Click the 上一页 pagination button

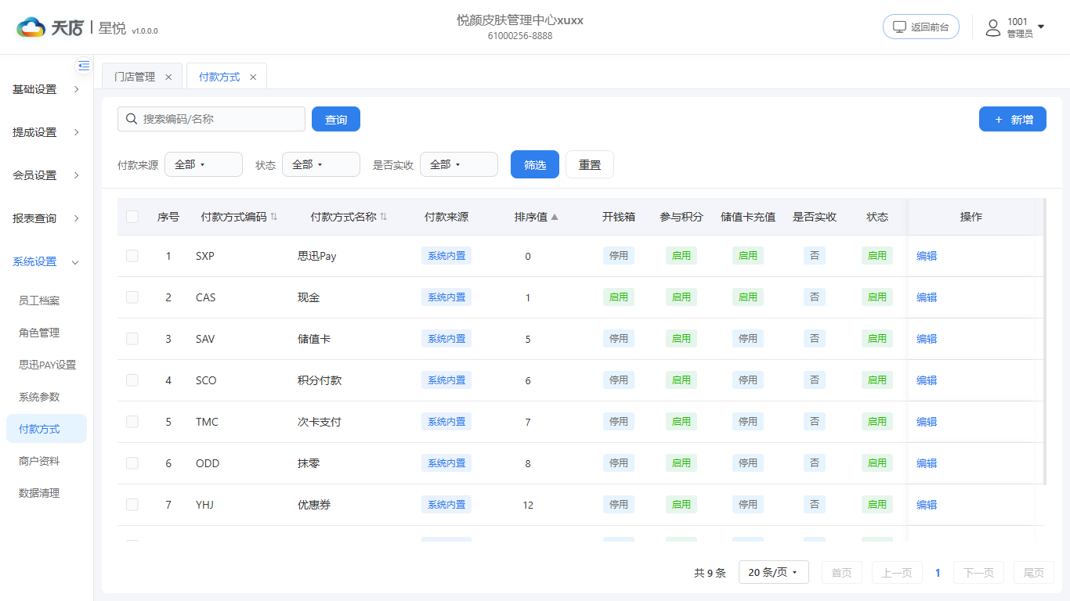point(897,573)
